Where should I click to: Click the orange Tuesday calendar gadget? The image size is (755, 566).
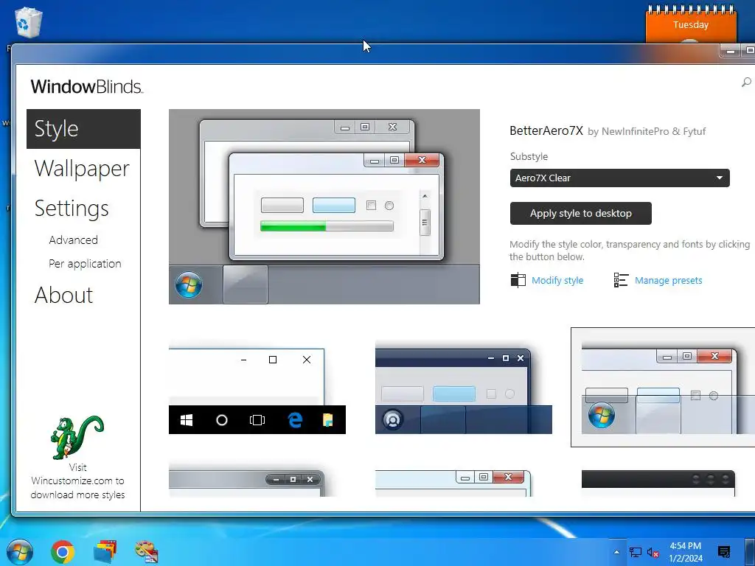(691, 24)
